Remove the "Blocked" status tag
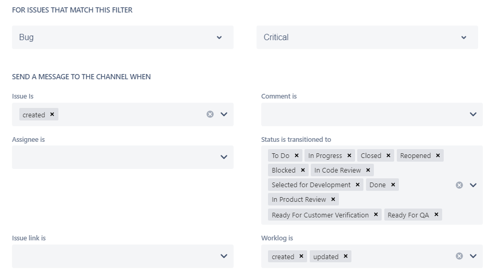This screenshot has height=280, width=487. click(x=303, y=170)
